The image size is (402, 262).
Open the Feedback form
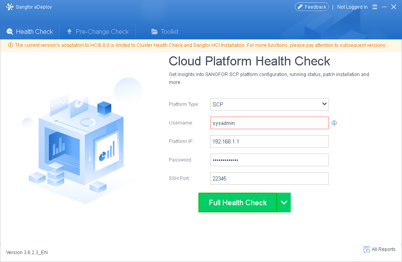(312, 7)
